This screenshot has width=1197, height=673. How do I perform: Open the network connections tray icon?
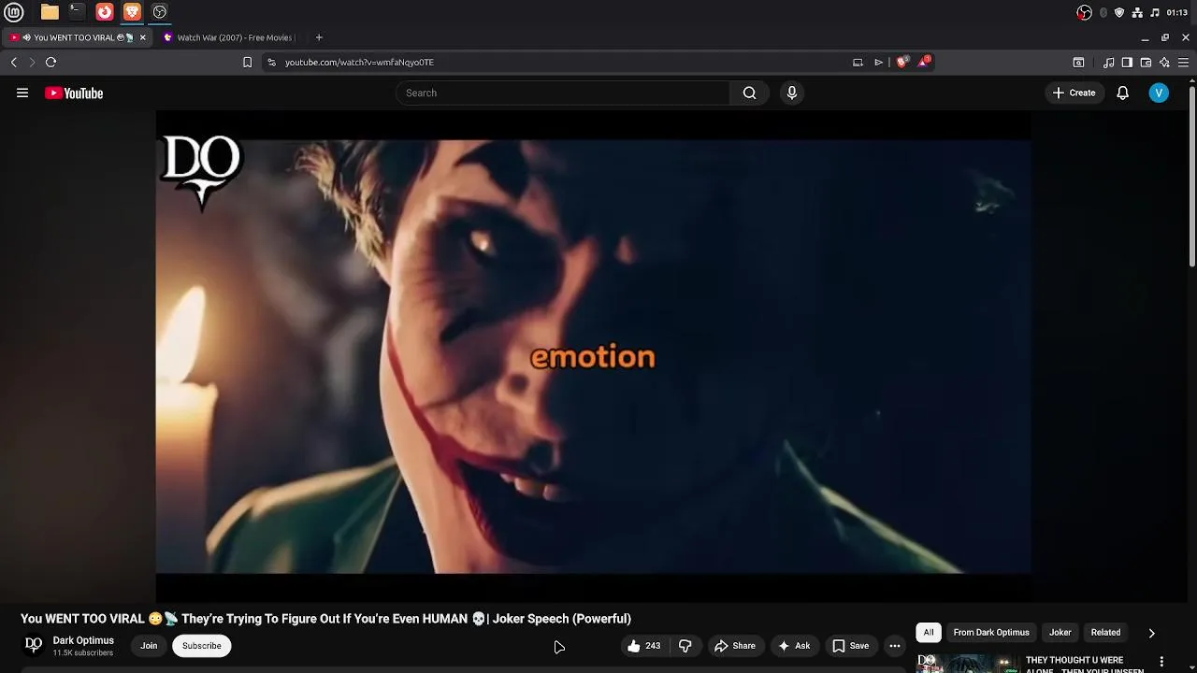pyautogui.click(x=1137, y=12)
